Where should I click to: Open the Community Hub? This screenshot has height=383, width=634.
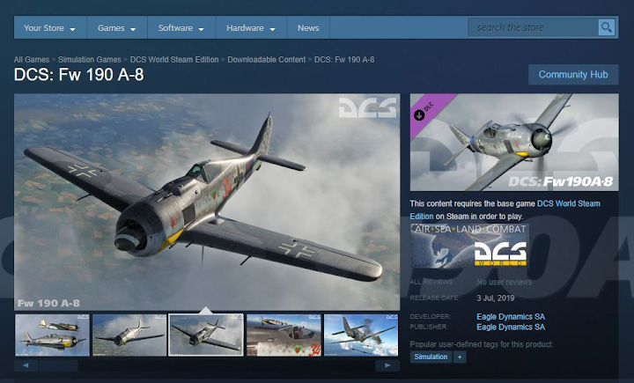(x=572, y=75)
